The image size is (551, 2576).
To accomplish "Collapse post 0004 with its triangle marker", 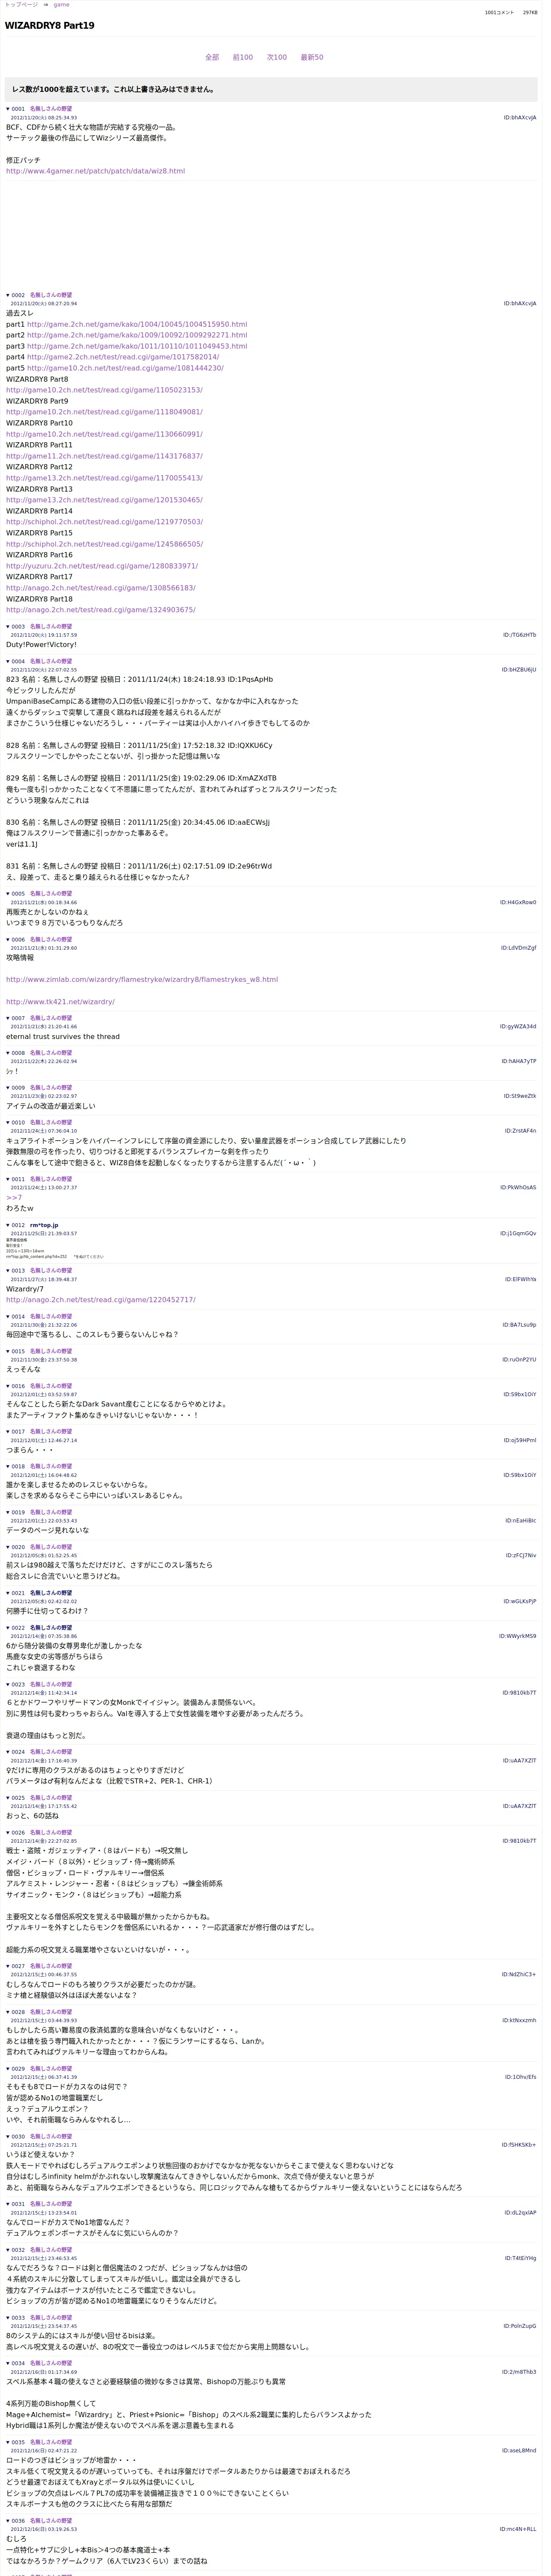I will (8, 661).
